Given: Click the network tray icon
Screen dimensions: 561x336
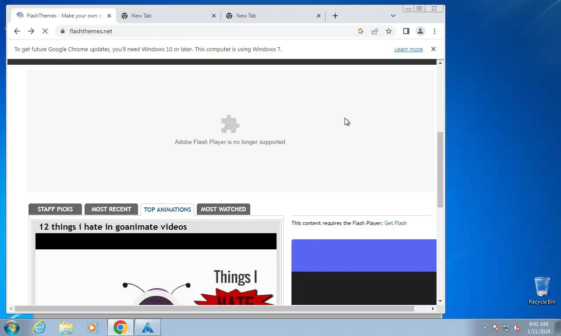Looking at the screenshot, I should [x=506, y=328].
